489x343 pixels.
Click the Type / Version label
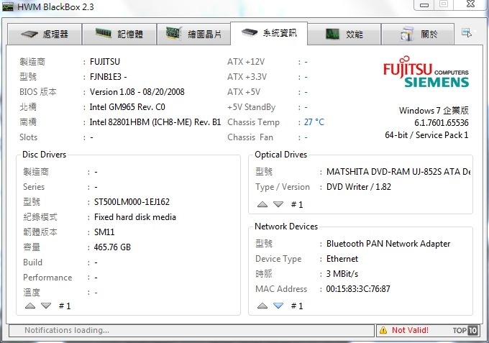(283, 187)
